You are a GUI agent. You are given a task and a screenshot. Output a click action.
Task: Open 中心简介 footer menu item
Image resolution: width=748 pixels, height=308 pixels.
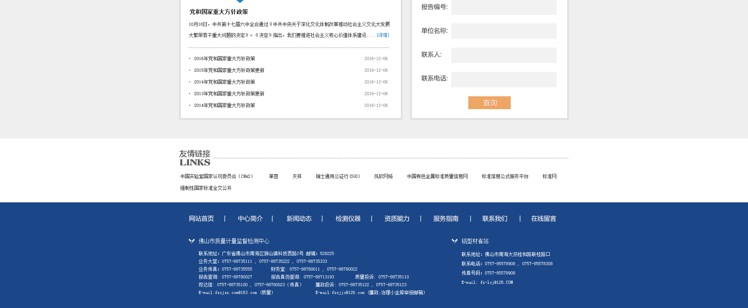coord(250,219)
